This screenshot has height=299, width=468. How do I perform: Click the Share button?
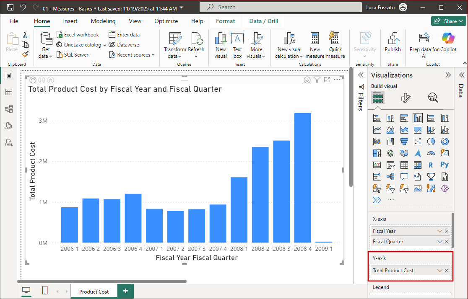point(449,21)
